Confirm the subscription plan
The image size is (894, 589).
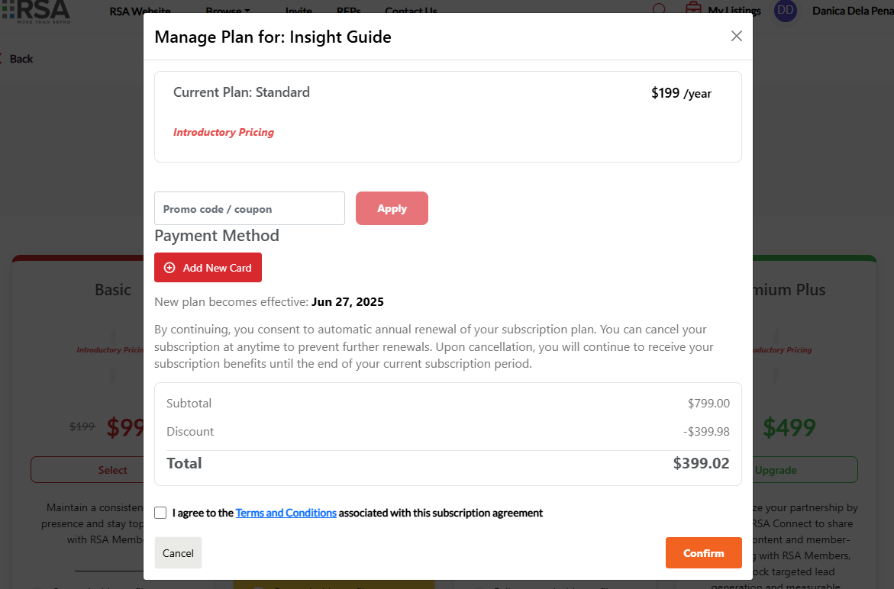pos(703,552)
